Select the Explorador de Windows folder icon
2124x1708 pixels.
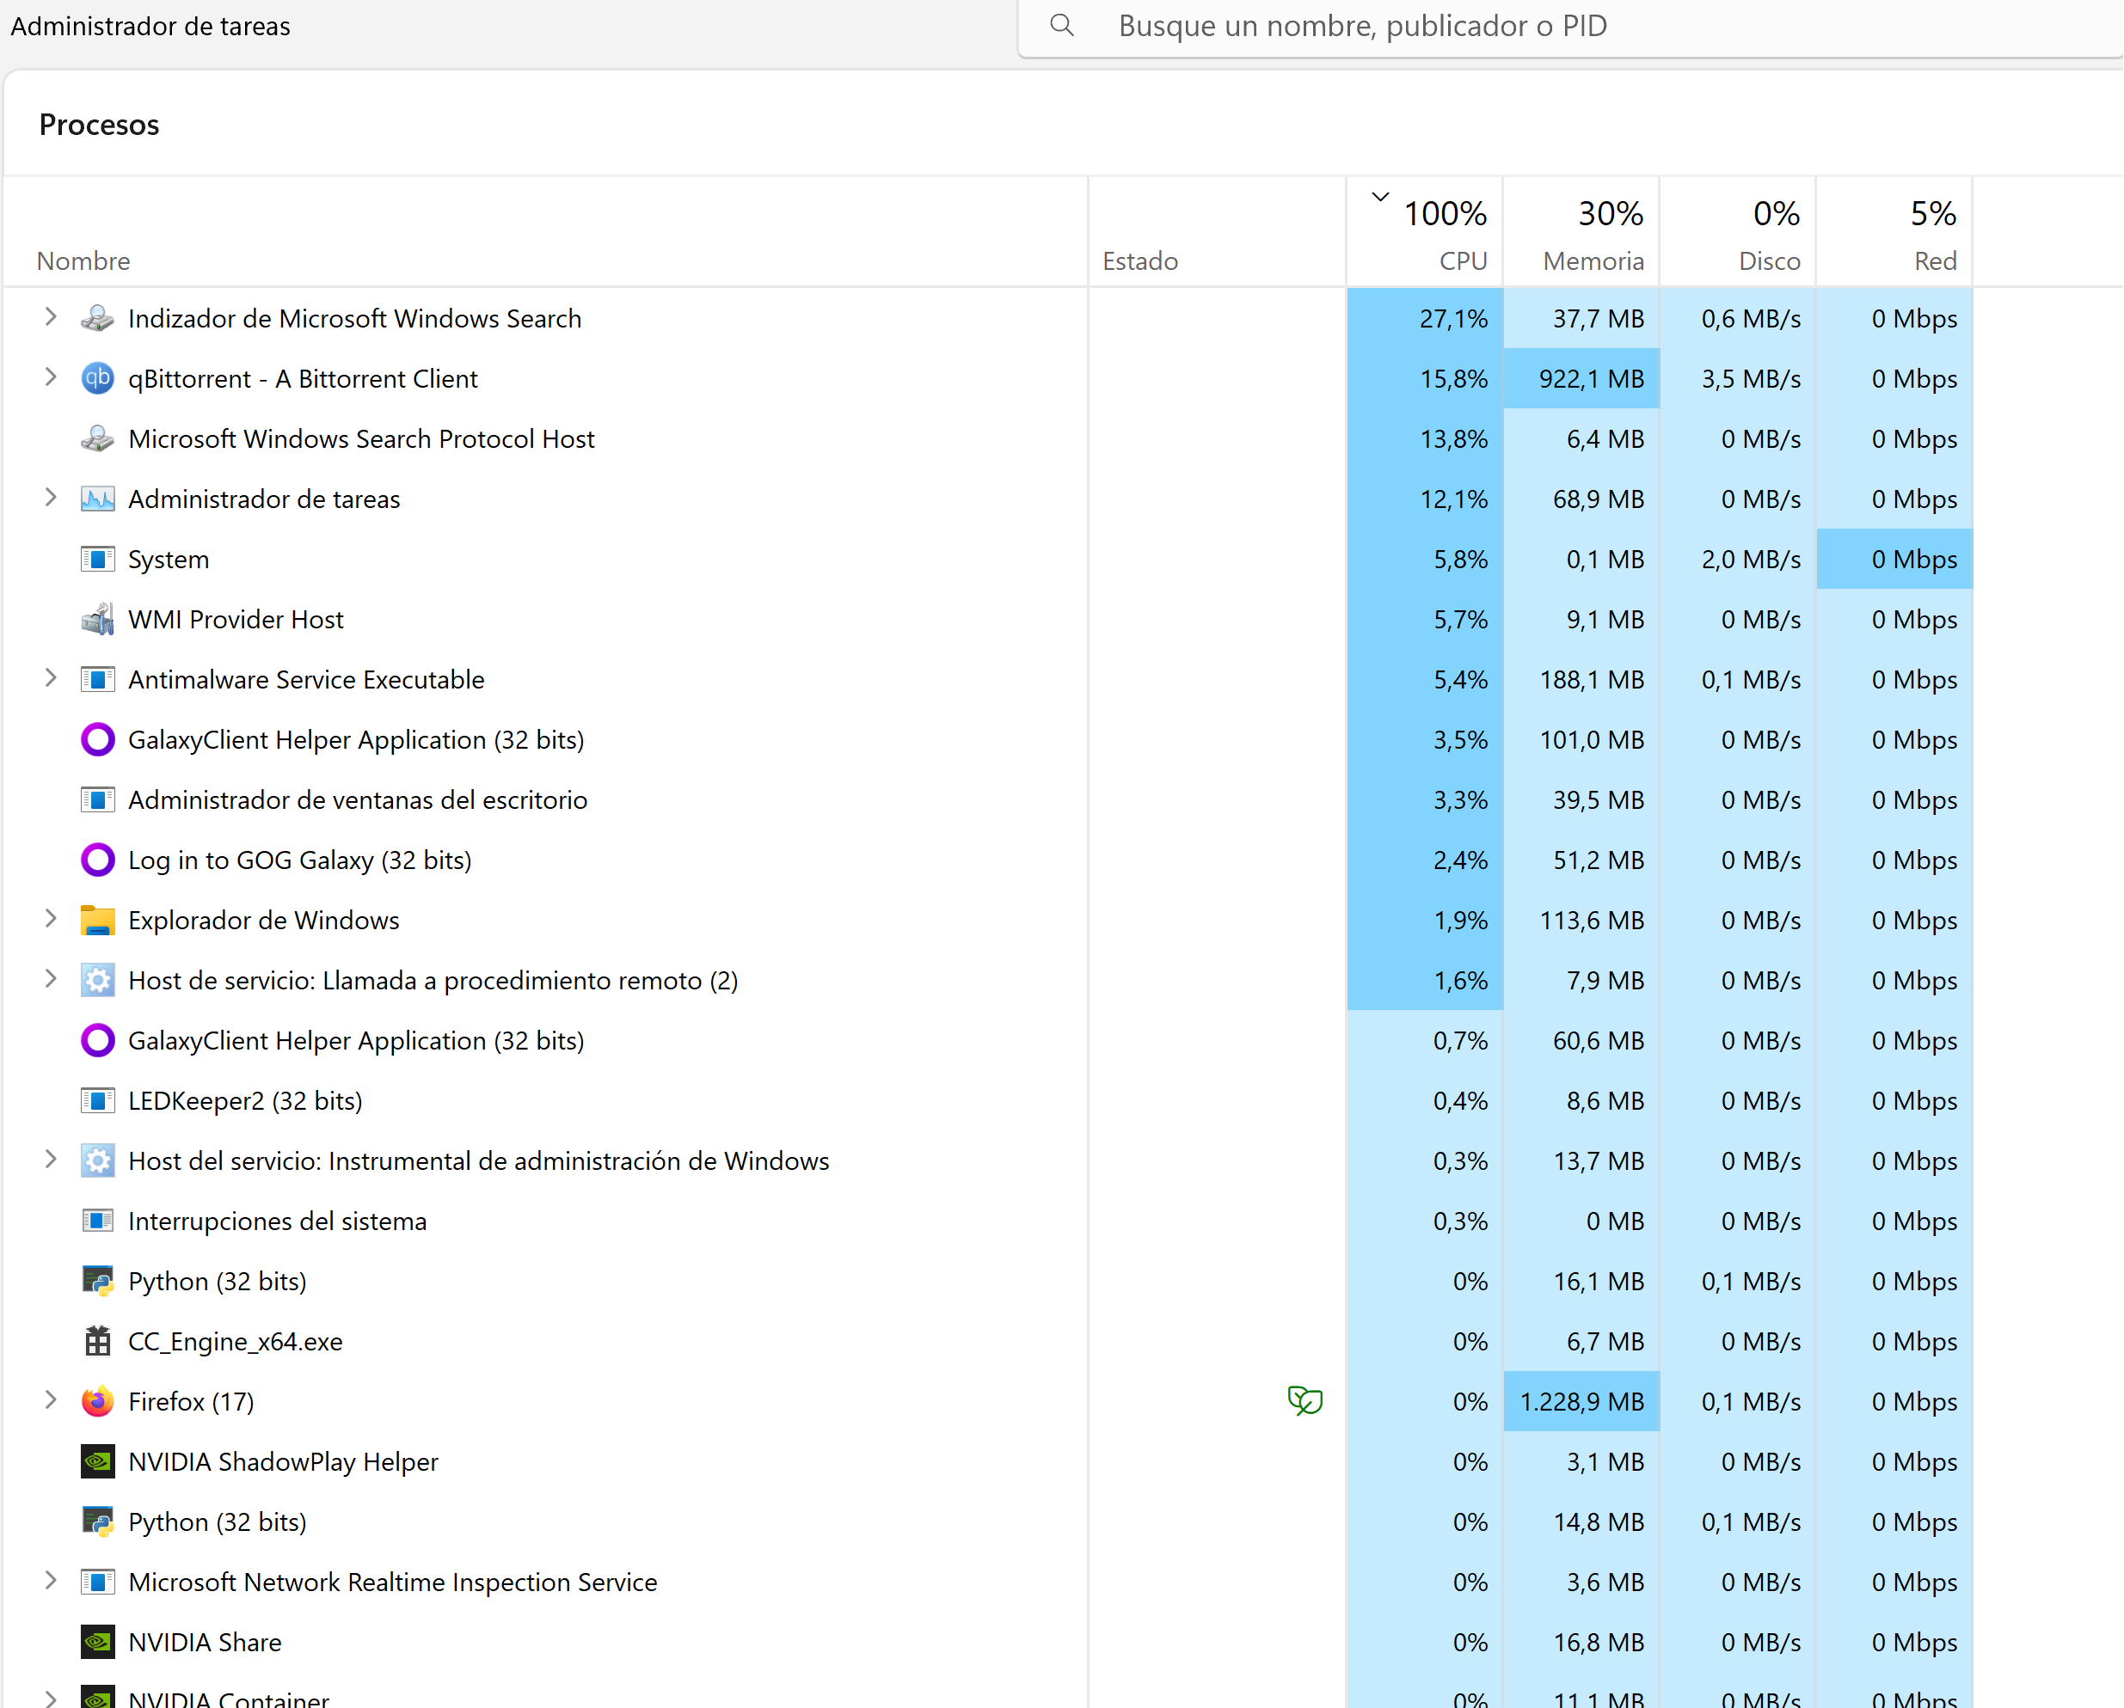pos(97,920)
